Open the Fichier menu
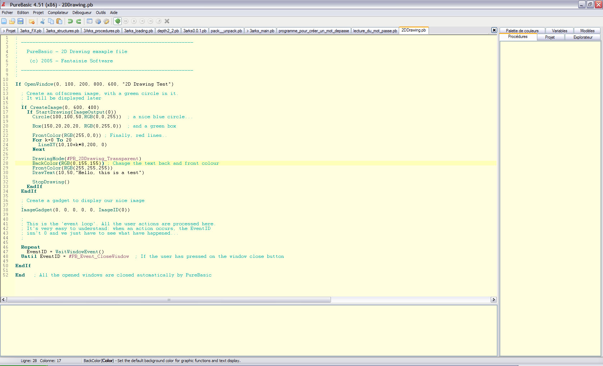 point(7,13)
